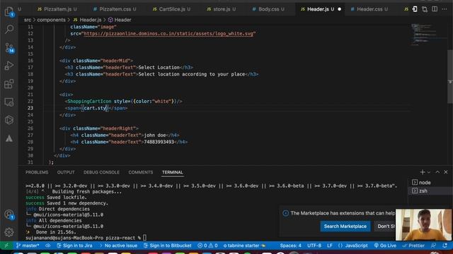453x254 pixels.
Task: Switch to the store.js tab
Action: (222, 9)
